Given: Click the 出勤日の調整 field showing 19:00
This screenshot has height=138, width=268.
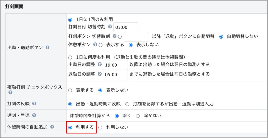Looking at the screenshot, I should [115, 65].
